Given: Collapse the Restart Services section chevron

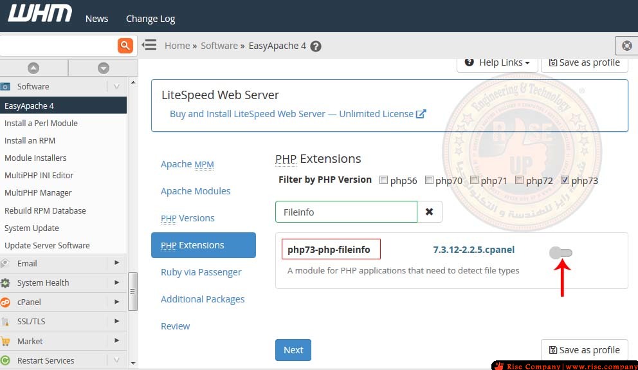Looking at the screenshot, I should (116, 360).
